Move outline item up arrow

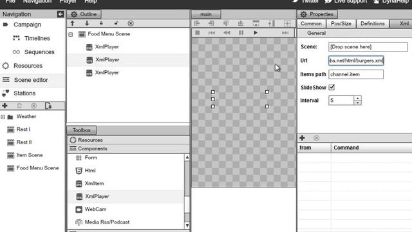pos(73,23)
